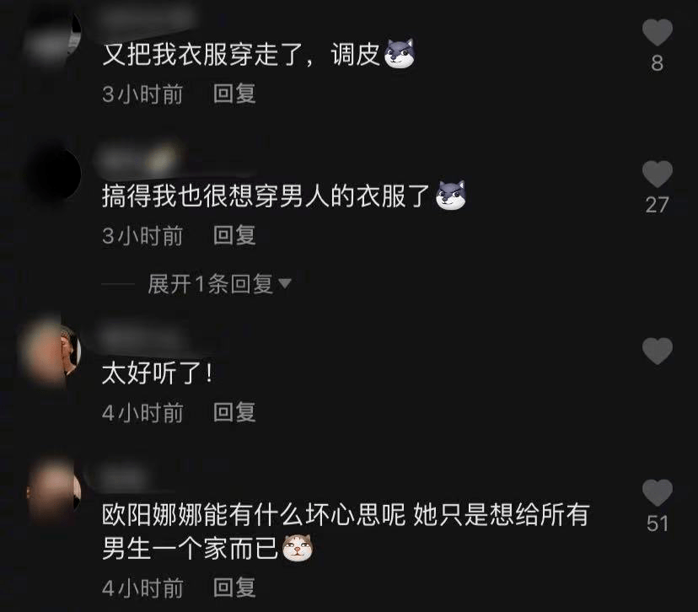Expand 展开1条回复 replies
This screenshot has height=612, width=698.
click(210, 283)
